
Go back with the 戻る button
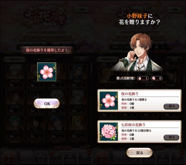click(139, 153)
